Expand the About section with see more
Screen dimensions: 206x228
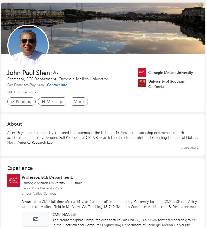189,148
